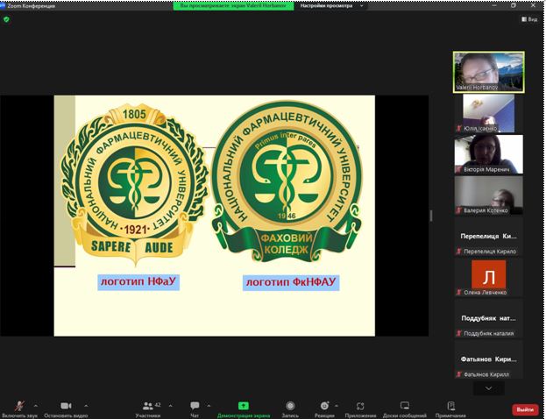The width and height of the screenshot is (546, 419).
Task: Click the muted mic icon beside Фатьянов Кирилл
Action: point(459,374)
